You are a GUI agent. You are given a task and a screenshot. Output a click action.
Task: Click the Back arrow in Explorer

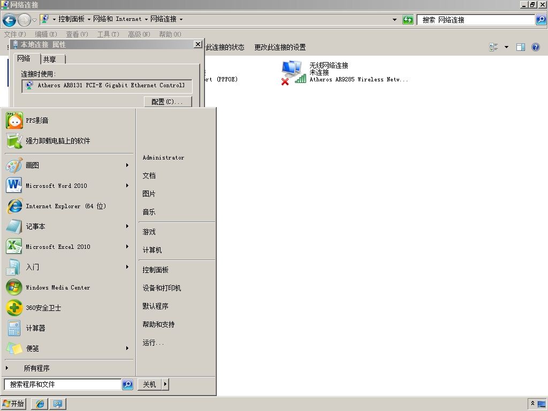10,20
